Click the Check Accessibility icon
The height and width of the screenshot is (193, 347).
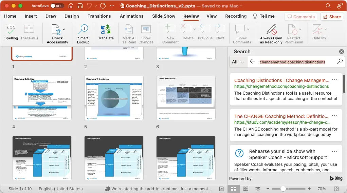coord(56,30)
